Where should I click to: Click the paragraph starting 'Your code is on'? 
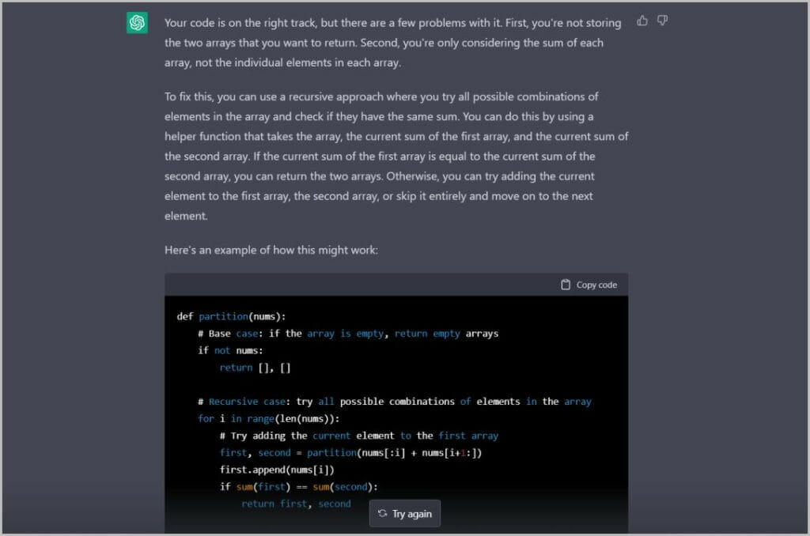(393, 42)
